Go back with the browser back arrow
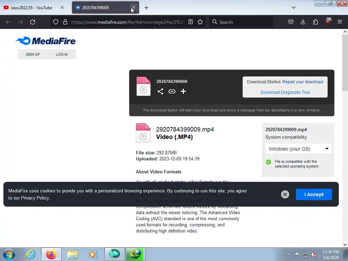This screenshot has height=261, width=348. [8, 22]
